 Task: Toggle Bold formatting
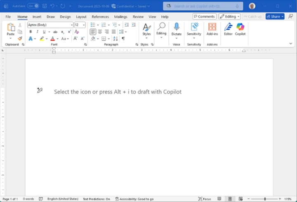click(x=31, y=32)
